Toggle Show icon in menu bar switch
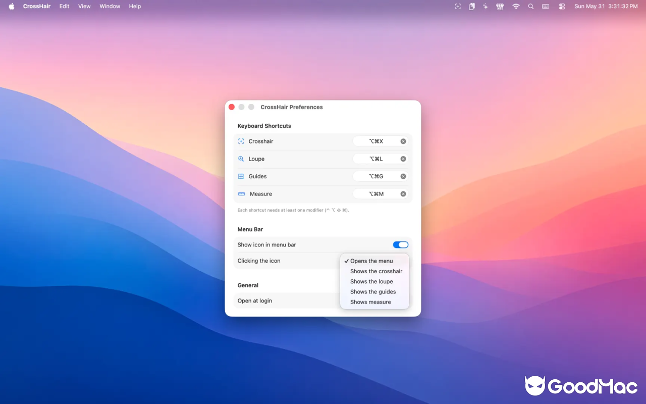646x404 pixels. point(401,245)
